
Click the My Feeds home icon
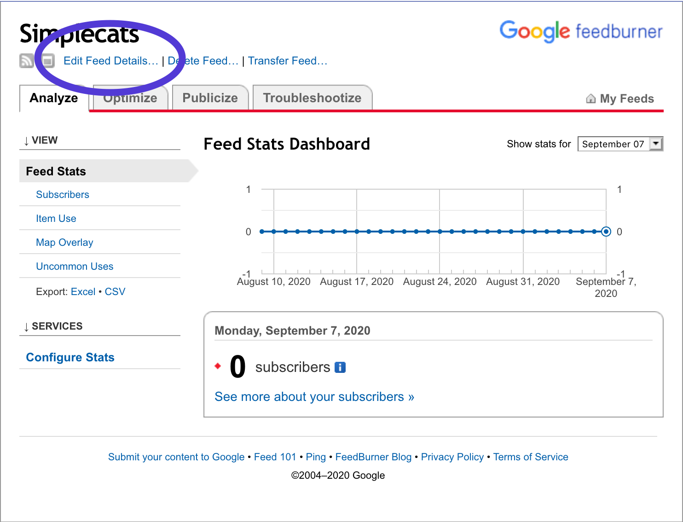tap(591, 99)
